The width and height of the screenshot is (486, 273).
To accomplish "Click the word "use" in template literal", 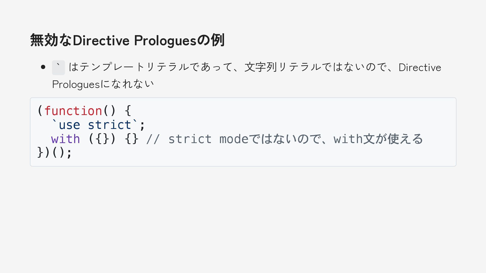I will coord(69,125).
